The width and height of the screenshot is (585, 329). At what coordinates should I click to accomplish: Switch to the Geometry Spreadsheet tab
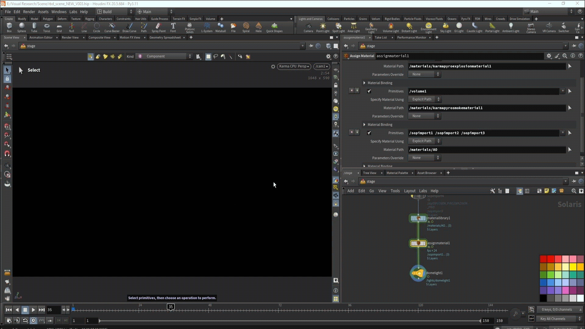pos(165,37)
